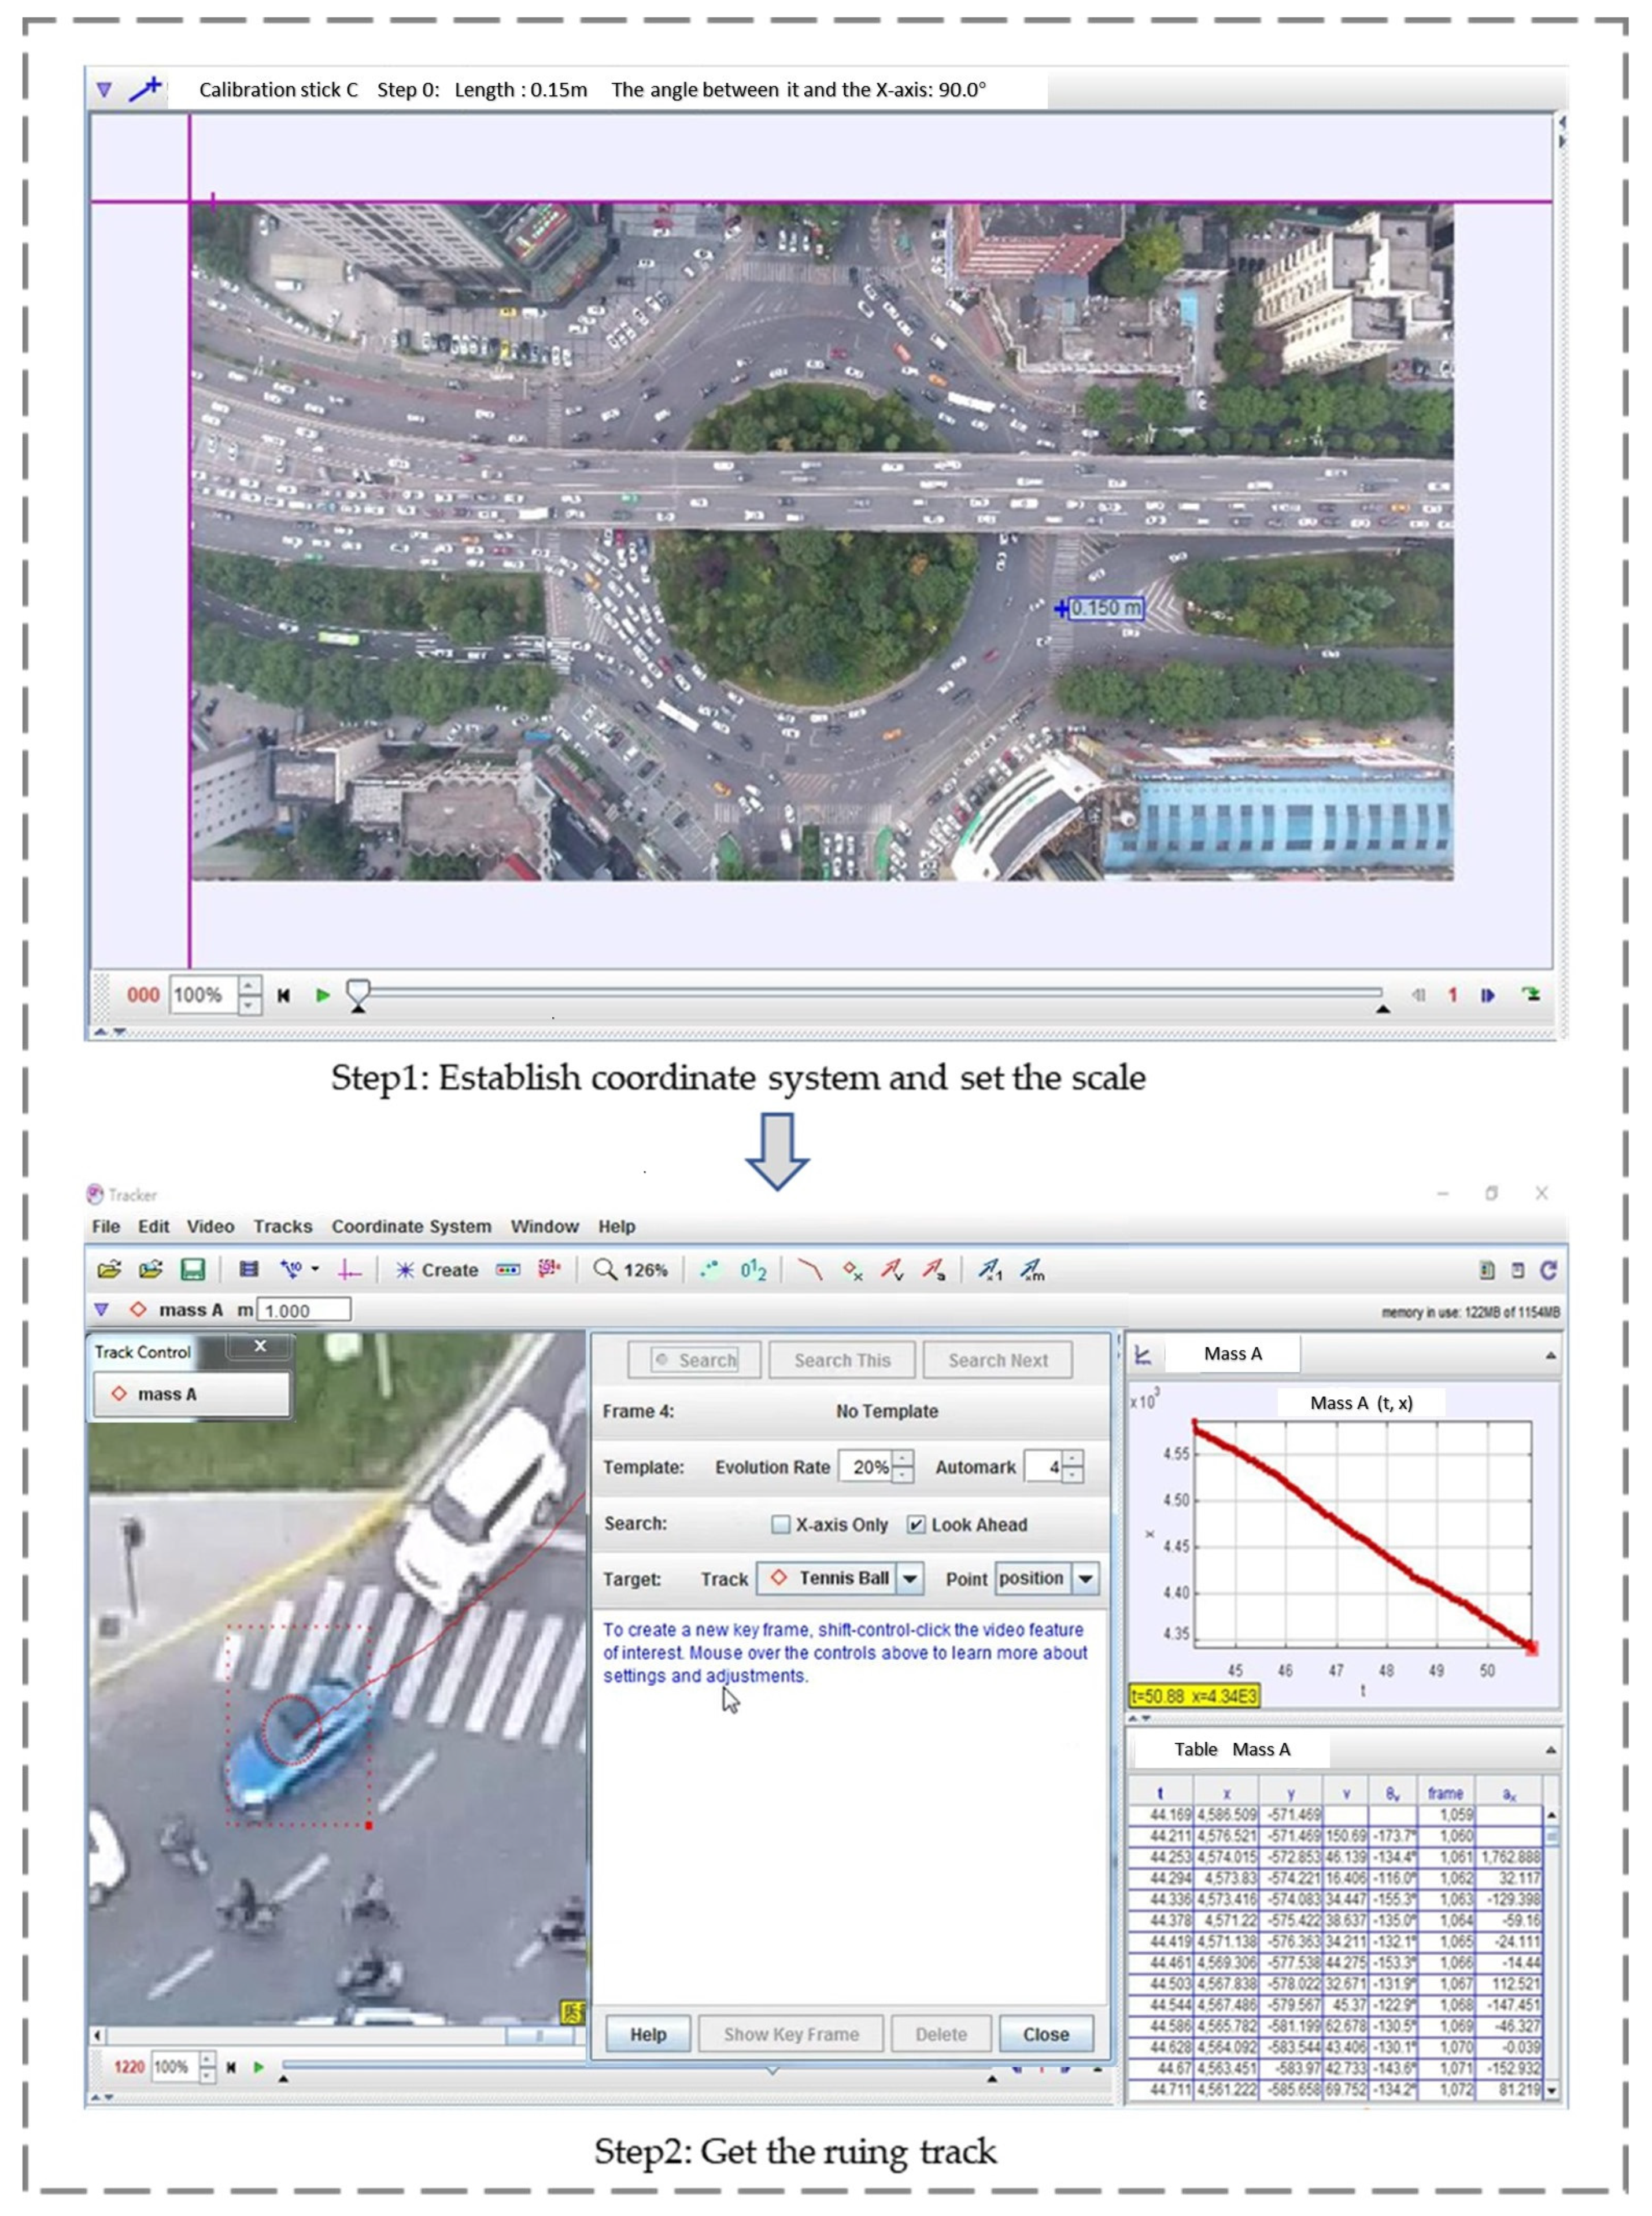This screenshot has width=1652, height=2216.
Task: Click the autotracker icon in toolbar
Action: (x=548, y=1269)
